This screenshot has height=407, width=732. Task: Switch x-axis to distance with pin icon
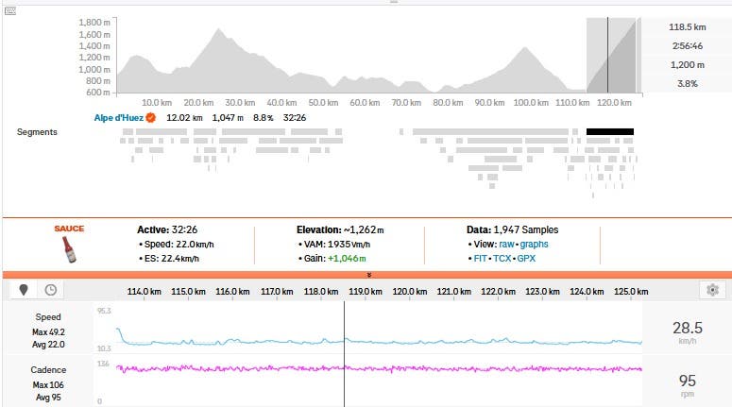[x=24, y=290]
